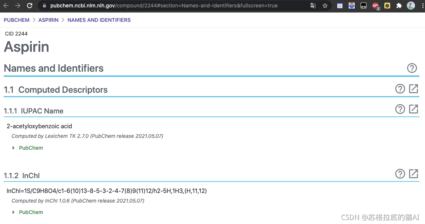The width and height of the screenshot is (425, 224).
Task: Open Computed Descriptors in full screen
Action: click(x=414, y=89)
